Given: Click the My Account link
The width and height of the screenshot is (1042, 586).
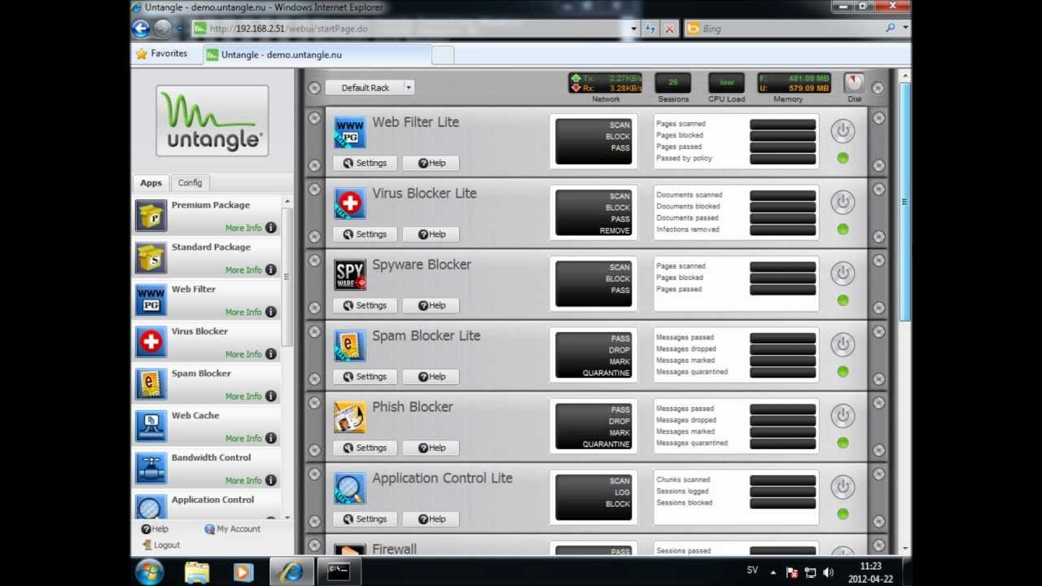Looking at the screenshot, I should click(x=233, y=529).
